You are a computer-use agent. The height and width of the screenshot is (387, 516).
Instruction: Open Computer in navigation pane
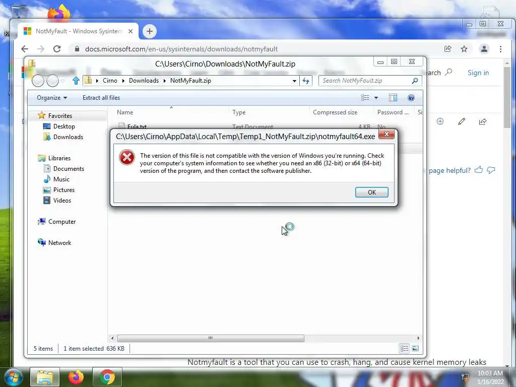pos(62,222)
